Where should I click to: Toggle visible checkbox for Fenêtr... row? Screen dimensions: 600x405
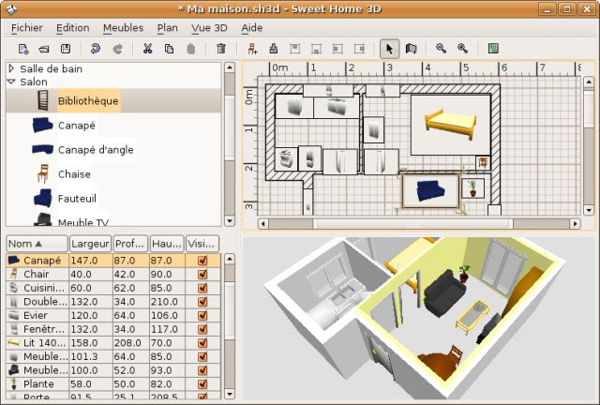coord(202,330)
